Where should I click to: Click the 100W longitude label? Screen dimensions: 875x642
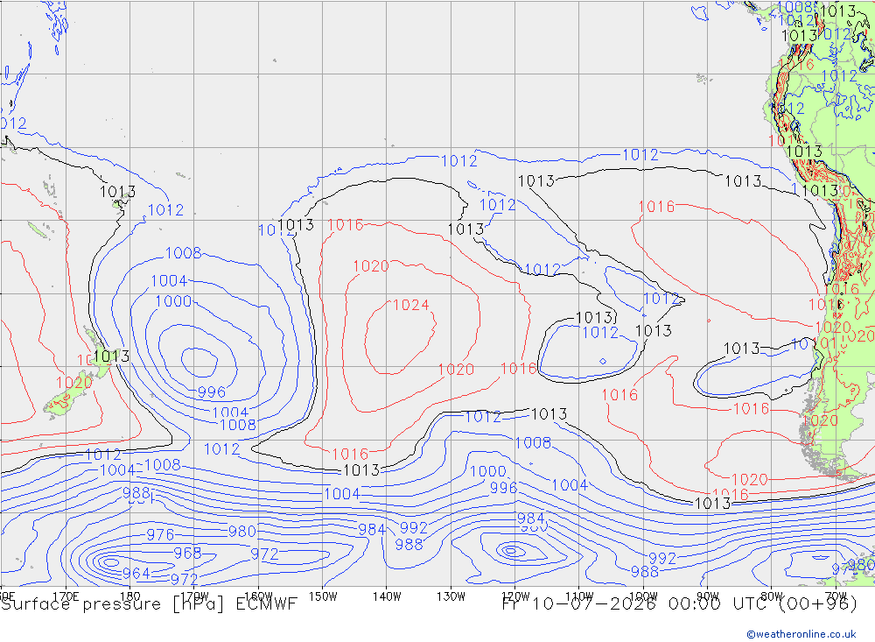coord(643,596)
